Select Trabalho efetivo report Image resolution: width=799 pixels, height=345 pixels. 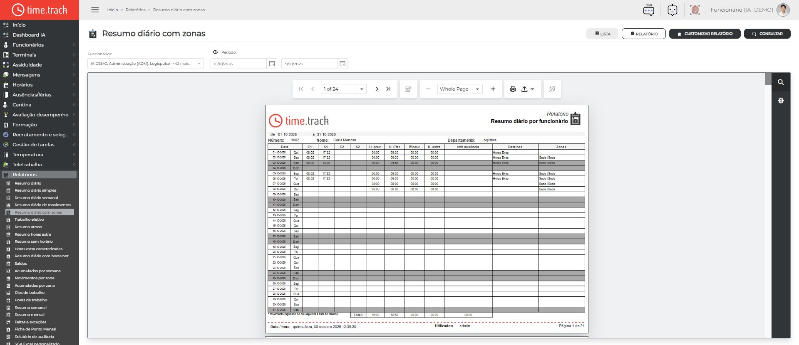click(x=29, y=219)
